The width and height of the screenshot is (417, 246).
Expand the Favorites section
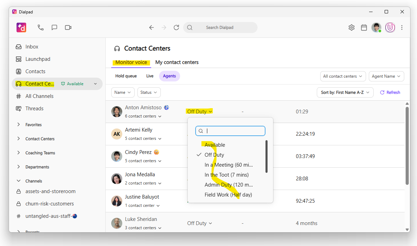click(33, 125)
